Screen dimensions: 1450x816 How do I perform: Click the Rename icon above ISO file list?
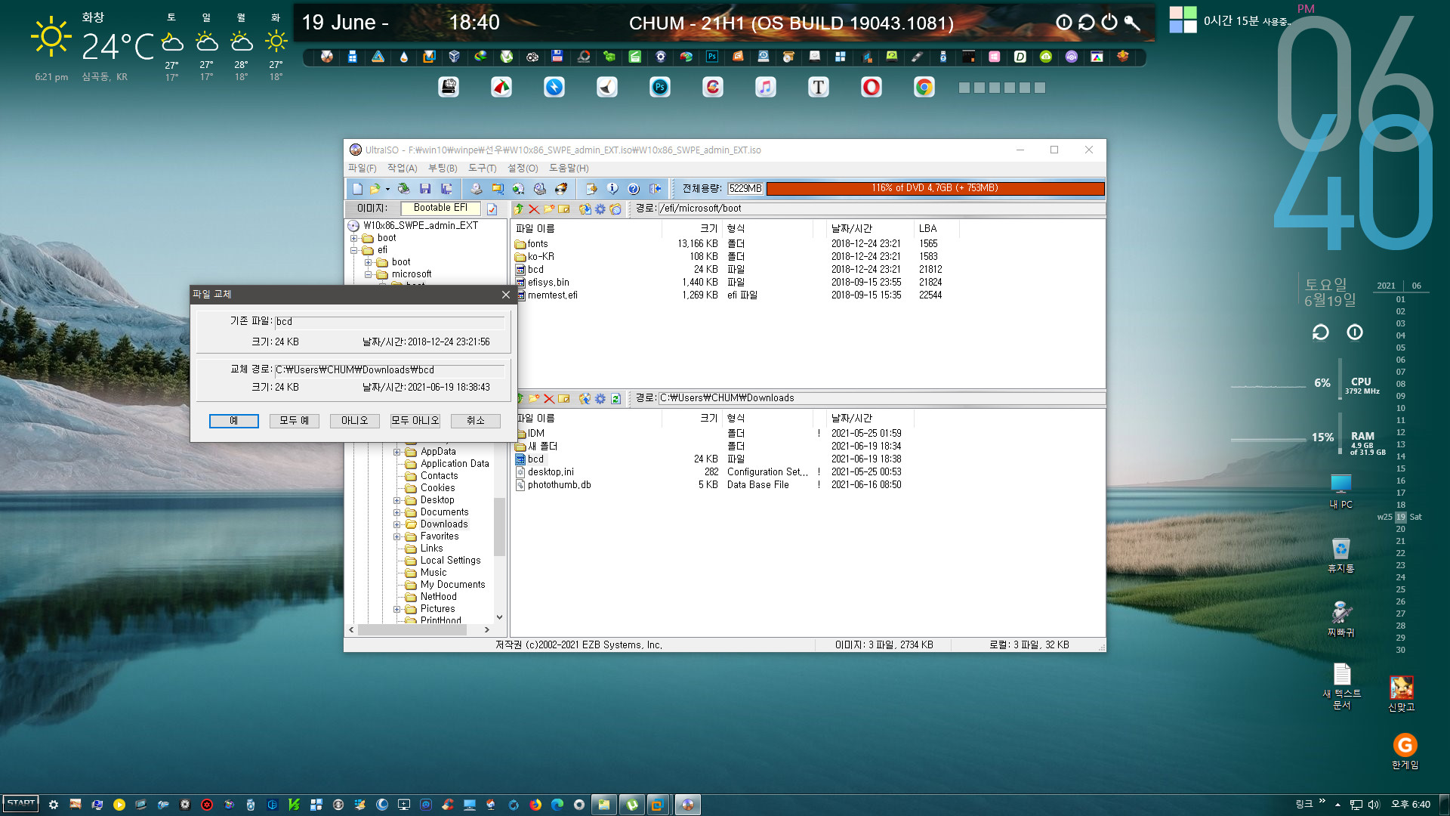(x=563, y=209)
